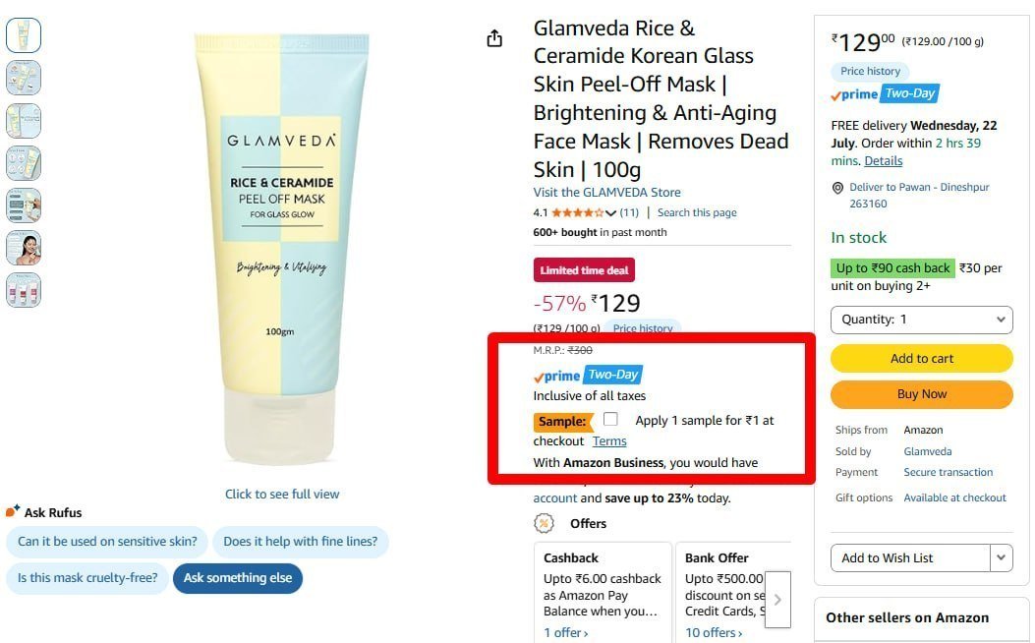1035x643 pixels.
Task: Click the Ask something else button
Action: coord(238,578)
